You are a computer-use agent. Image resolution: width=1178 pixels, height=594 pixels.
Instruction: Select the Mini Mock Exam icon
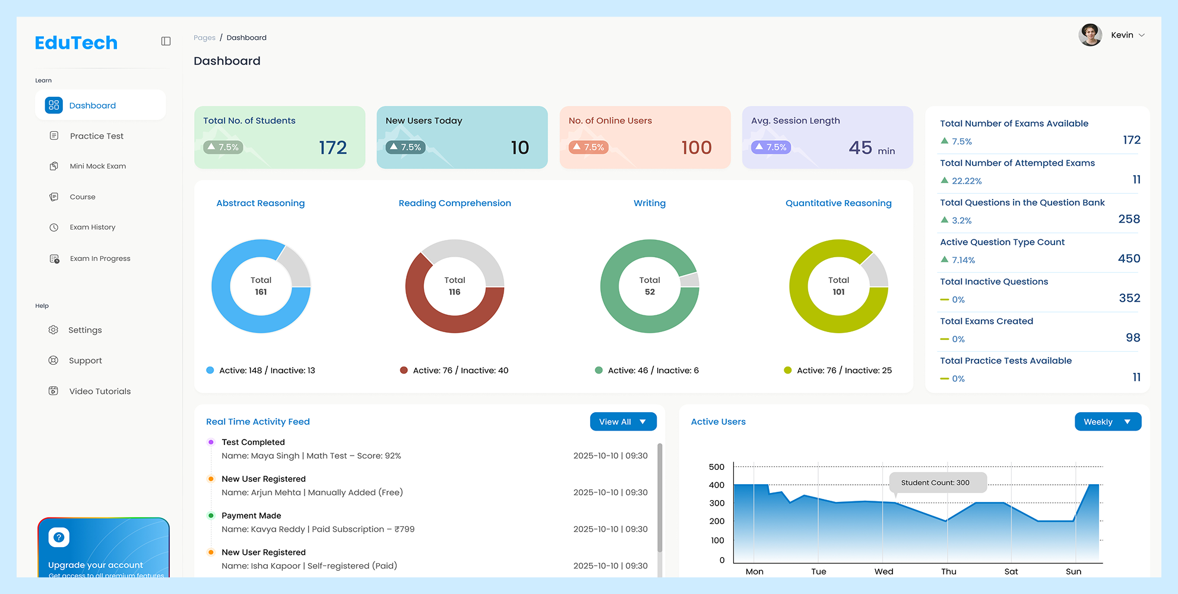click(x=54, y=166)
